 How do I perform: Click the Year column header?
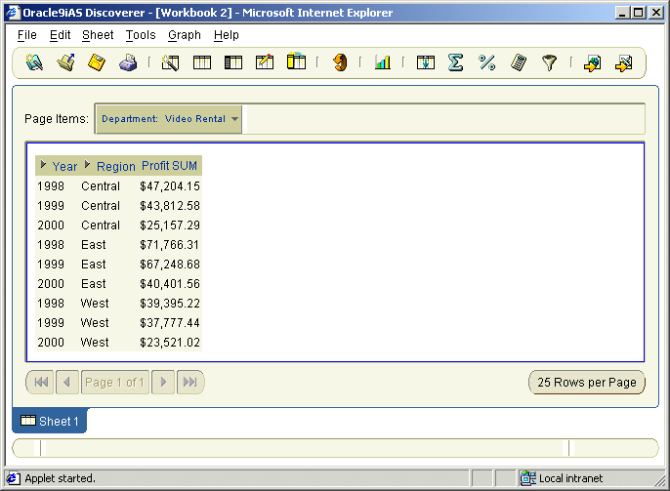pos(64,166)
